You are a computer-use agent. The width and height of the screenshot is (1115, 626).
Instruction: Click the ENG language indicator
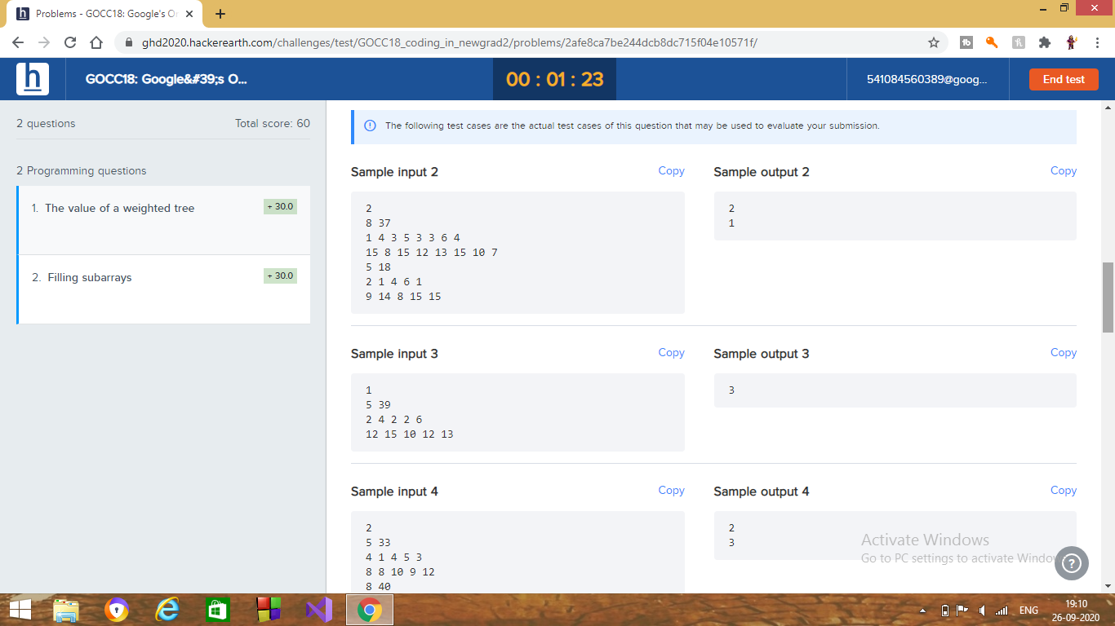coord(1028,611)
